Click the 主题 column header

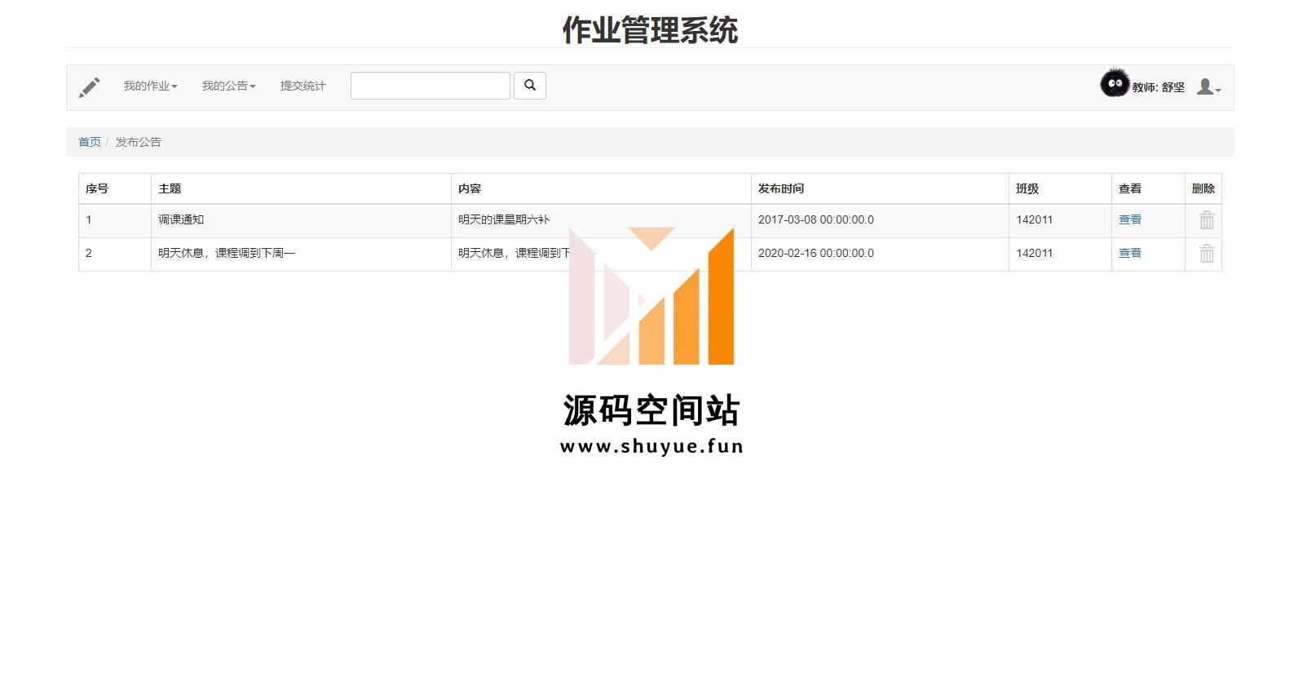(x=301, y=188)
